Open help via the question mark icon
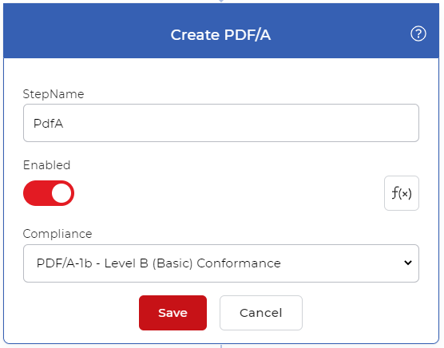 point(418,34)
